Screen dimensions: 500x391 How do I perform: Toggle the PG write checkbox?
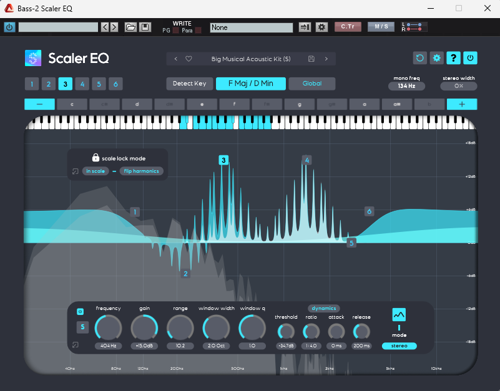tap(175, 31)
